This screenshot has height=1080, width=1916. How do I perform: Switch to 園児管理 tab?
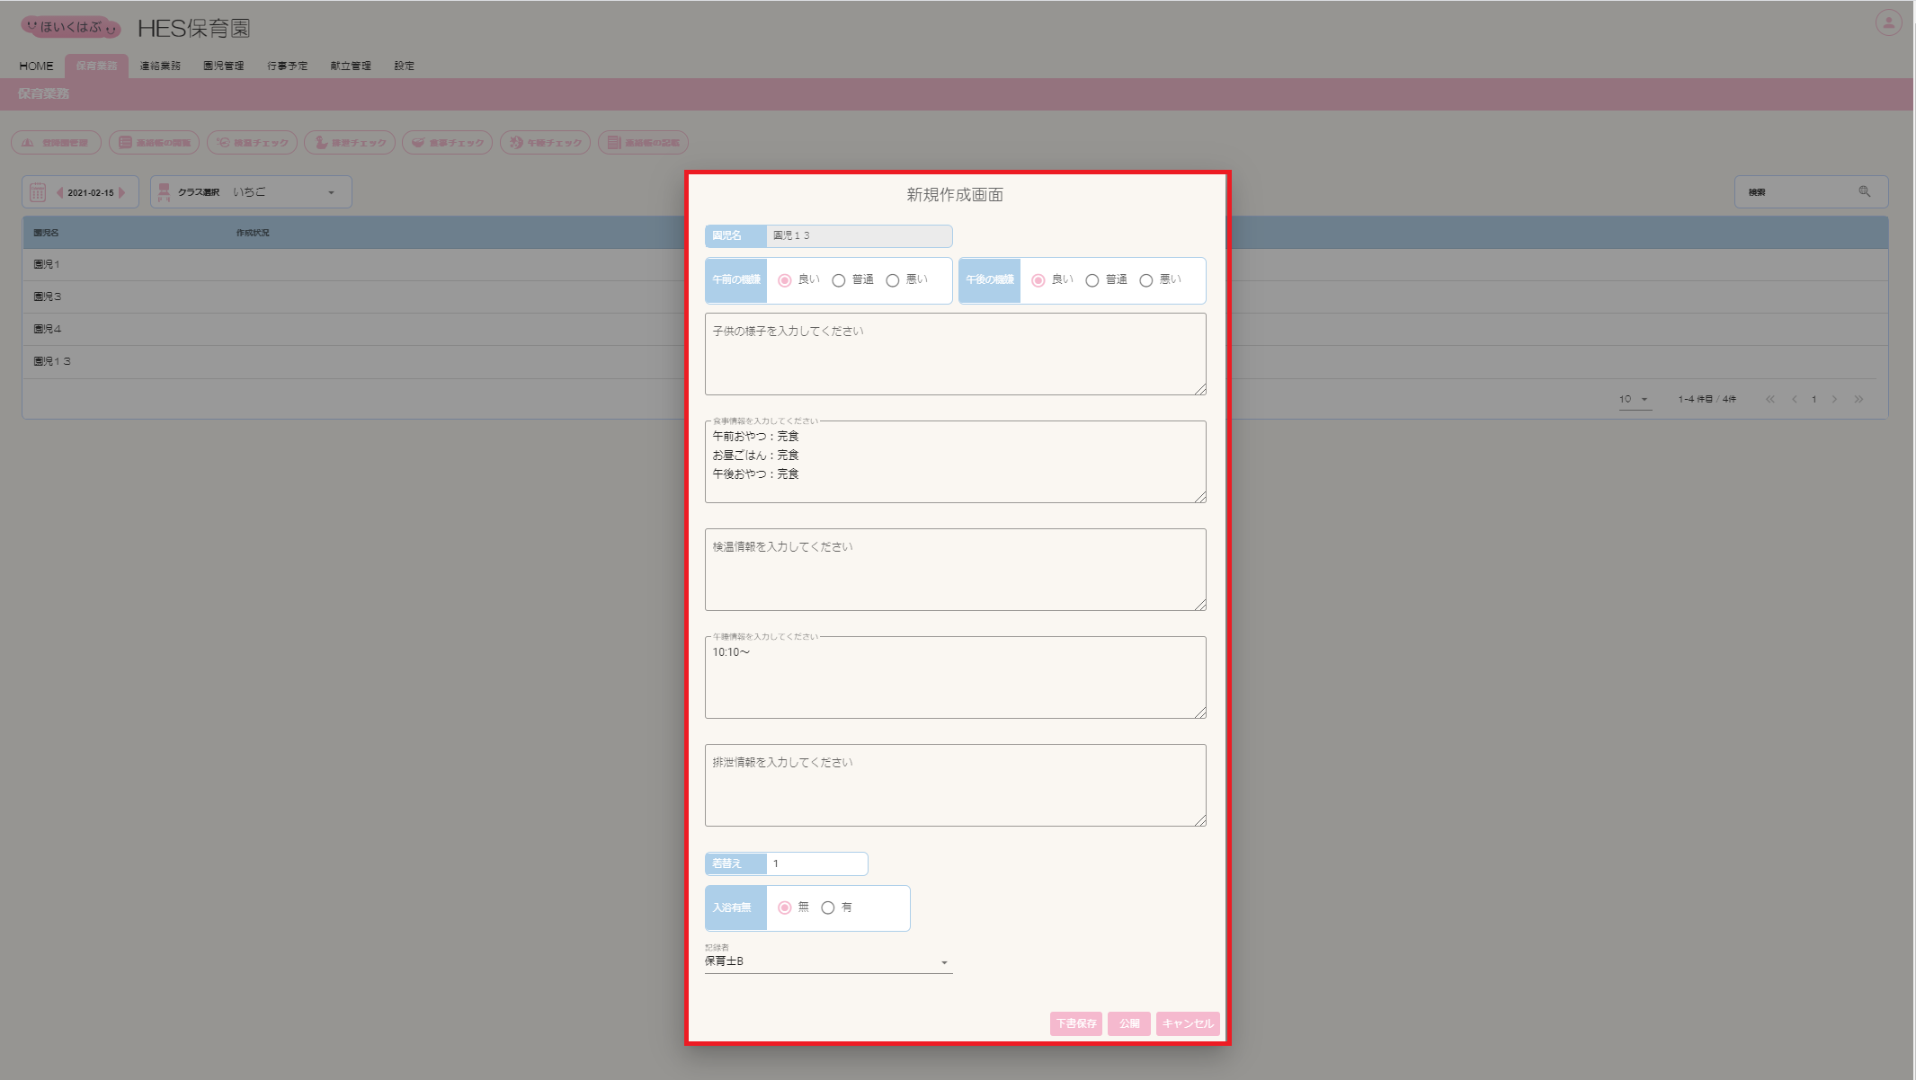pyautogui.click(x=223, y=66)
